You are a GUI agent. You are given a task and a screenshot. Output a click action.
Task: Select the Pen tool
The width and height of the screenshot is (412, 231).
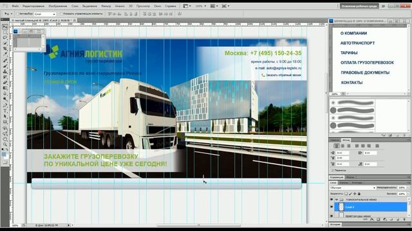coord(5,105)
